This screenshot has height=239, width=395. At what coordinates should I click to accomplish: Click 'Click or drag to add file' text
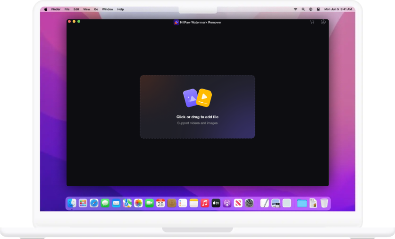(197, 117)
